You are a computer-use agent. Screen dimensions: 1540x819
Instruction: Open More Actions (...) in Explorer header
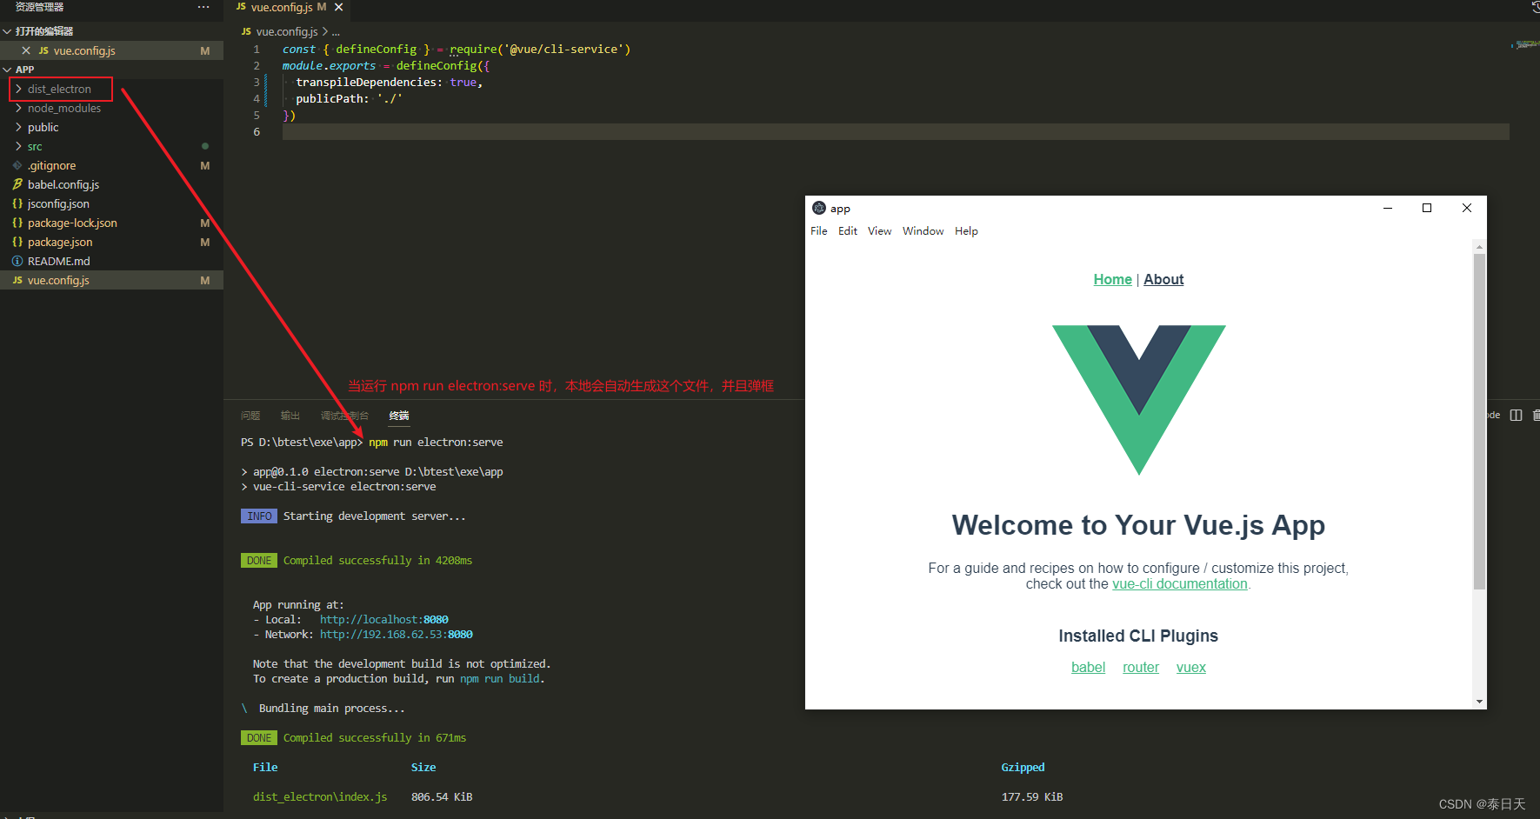click(x=203, y=8)
